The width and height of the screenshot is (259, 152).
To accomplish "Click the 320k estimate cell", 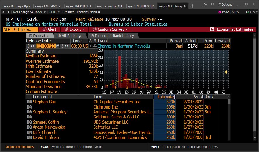I will (171, 102).
